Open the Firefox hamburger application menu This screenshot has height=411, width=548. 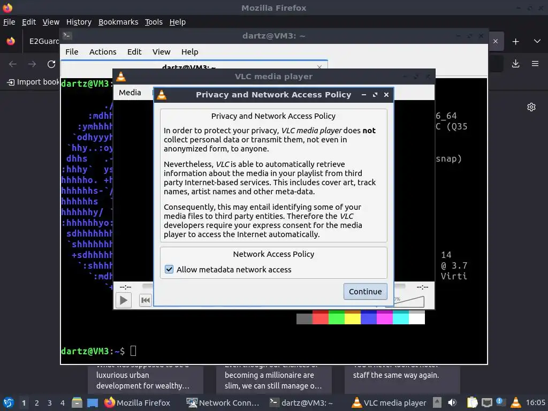click(x=535, y=64)
